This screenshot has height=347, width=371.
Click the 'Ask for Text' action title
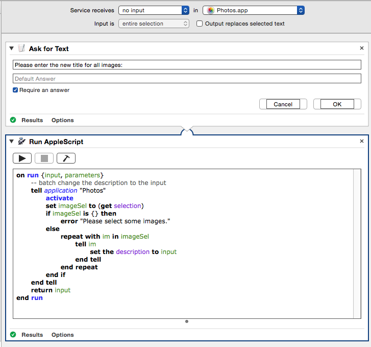[x=49, y=49]
